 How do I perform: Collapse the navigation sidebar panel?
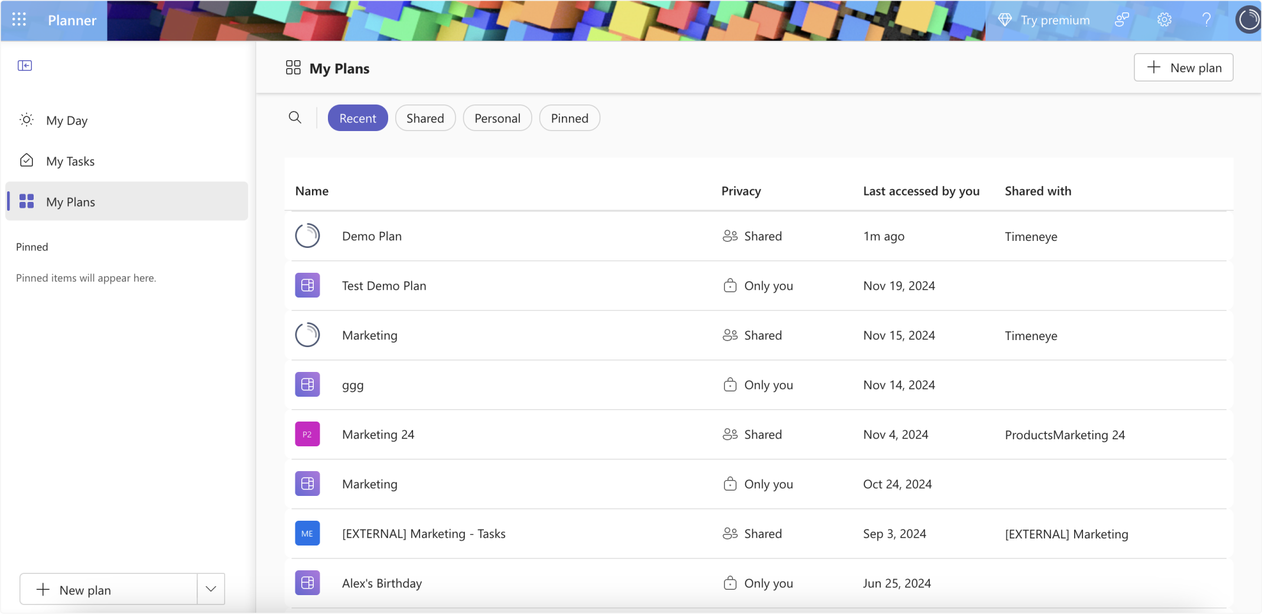[25, 66]
